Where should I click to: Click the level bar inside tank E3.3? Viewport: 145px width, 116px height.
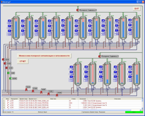[107, 74]
